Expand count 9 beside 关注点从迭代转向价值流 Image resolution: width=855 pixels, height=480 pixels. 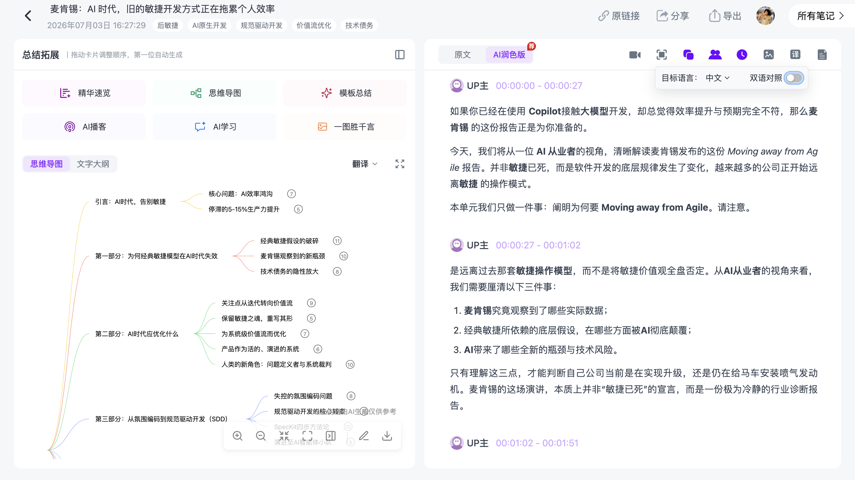click(x=311, y=303)
